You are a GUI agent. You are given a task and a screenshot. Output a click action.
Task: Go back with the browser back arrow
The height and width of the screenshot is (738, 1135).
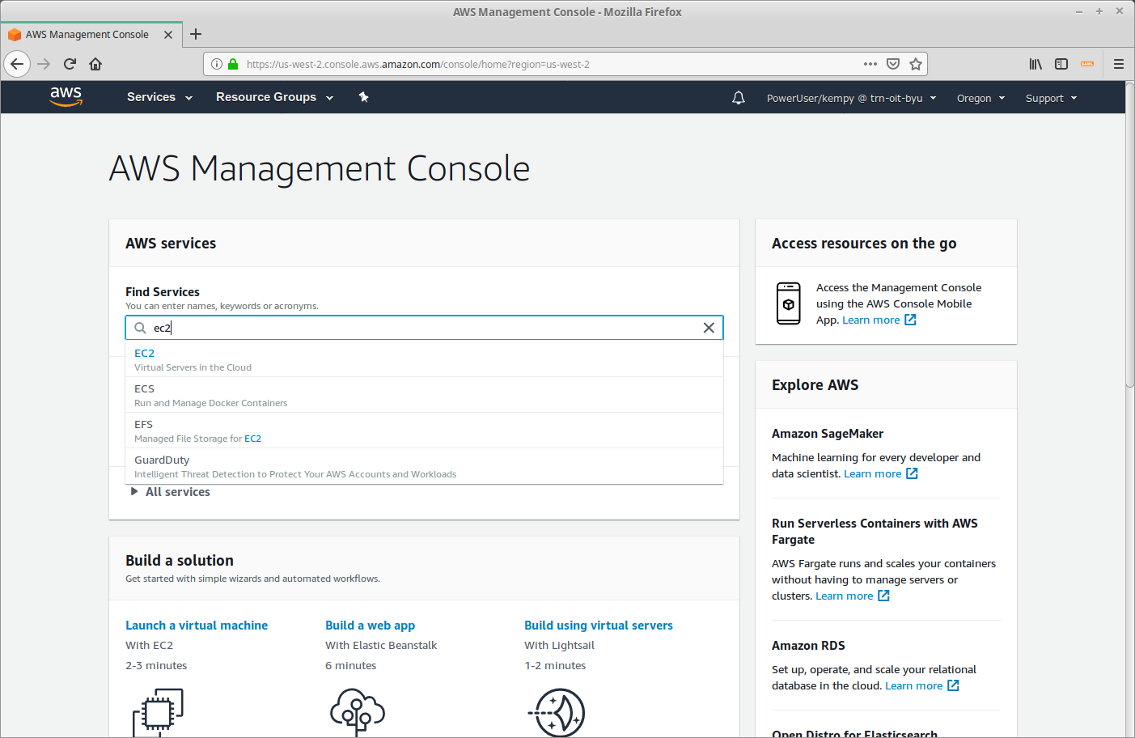pos(17,64)
